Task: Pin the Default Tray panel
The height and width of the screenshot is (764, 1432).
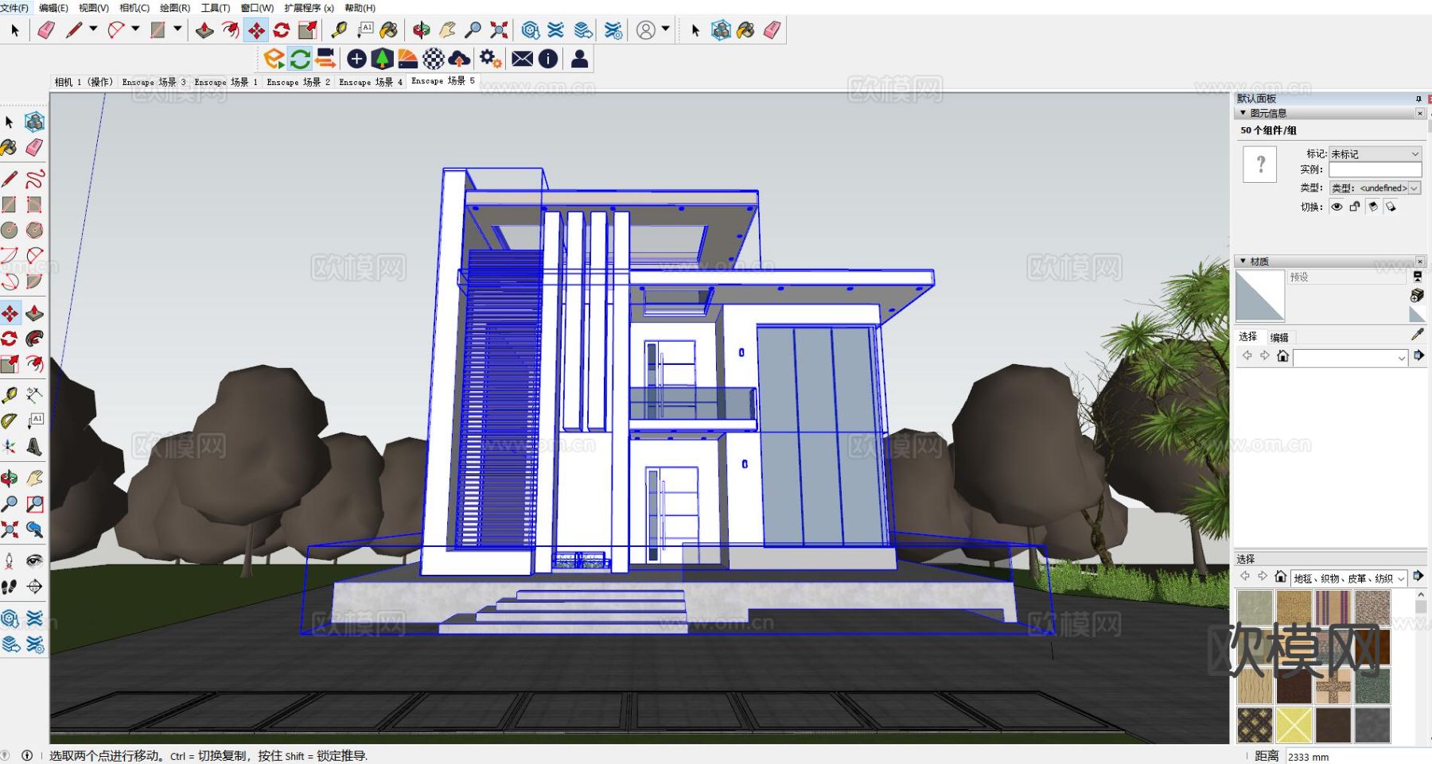Action: [1418, 99]
